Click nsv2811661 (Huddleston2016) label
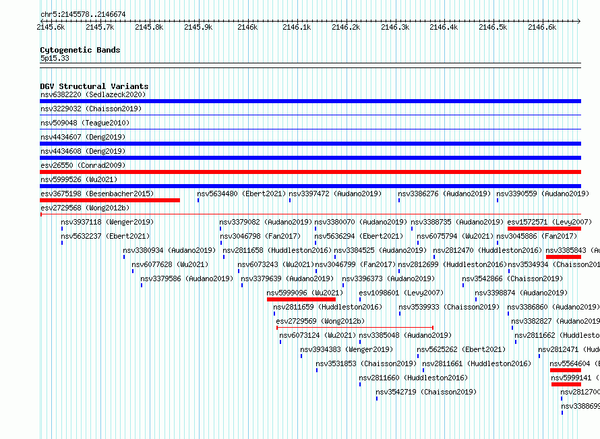Image resolution: width=600 pixels, height=439 pixels. [x=477, y=363]
